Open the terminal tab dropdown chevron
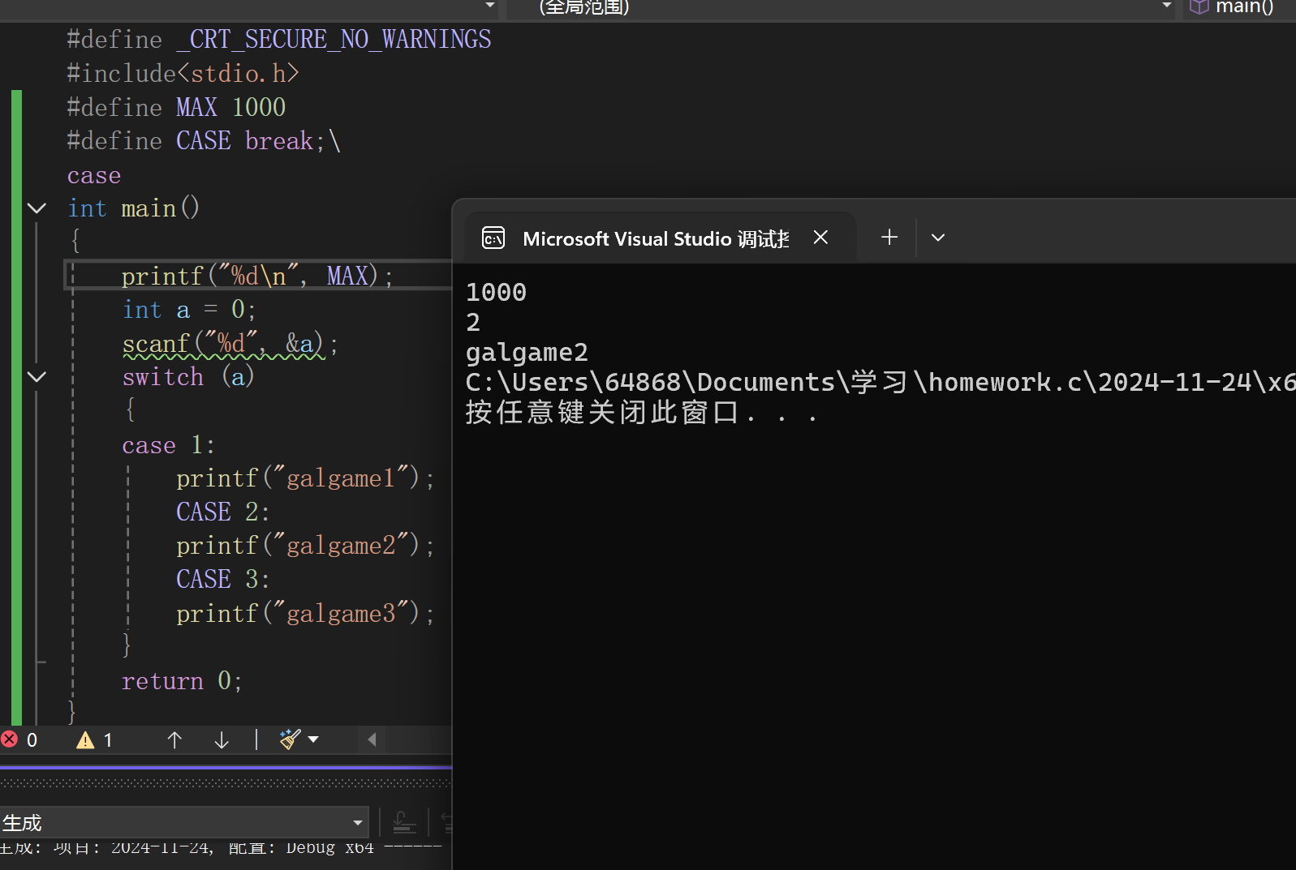Screen dimensions: 1296x870 tap(938, 238)
